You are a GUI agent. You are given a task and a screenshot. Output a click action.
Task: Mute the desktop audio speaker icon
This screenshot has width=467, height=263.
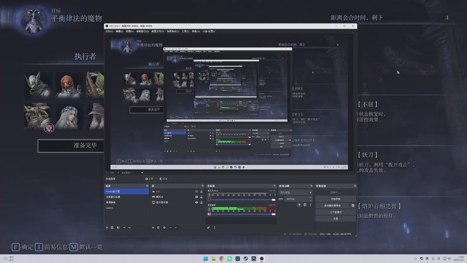(x=209, y=214)
